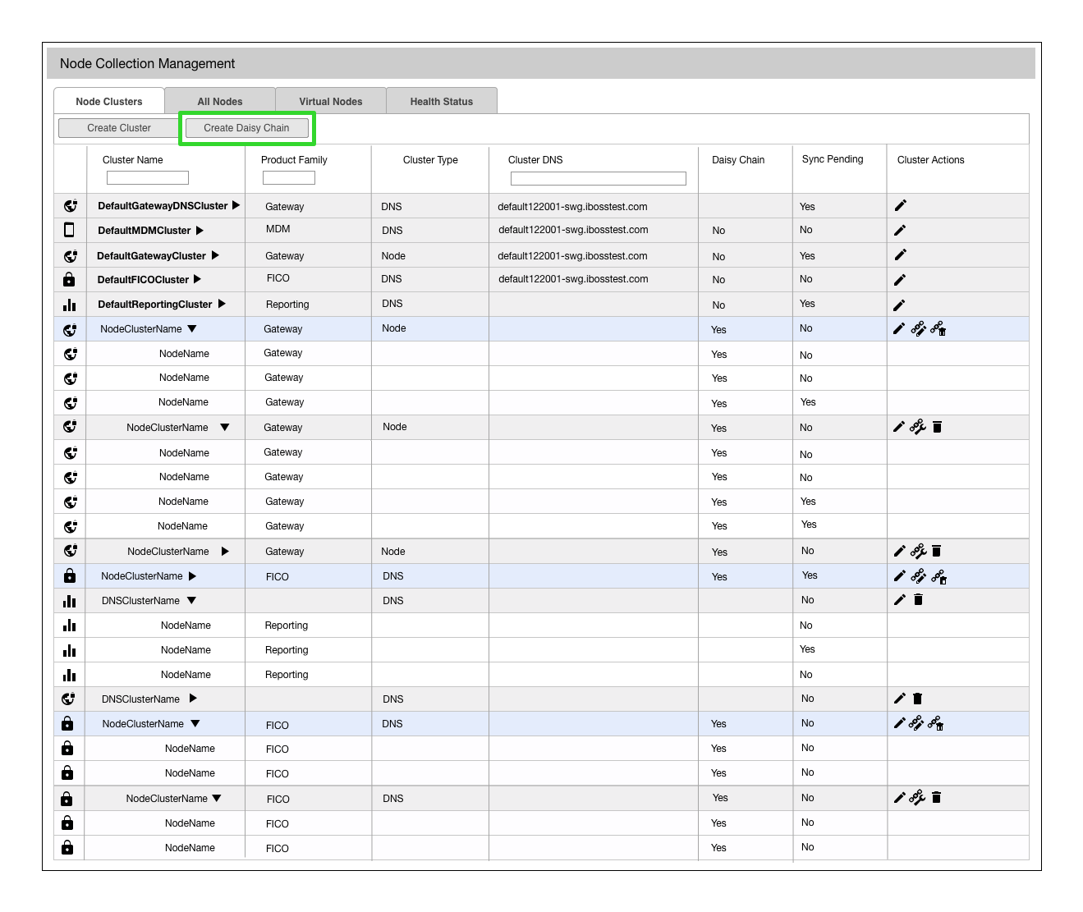Click the Create Cluster button
Screen dimensions: 1083x912
point(119,128)
